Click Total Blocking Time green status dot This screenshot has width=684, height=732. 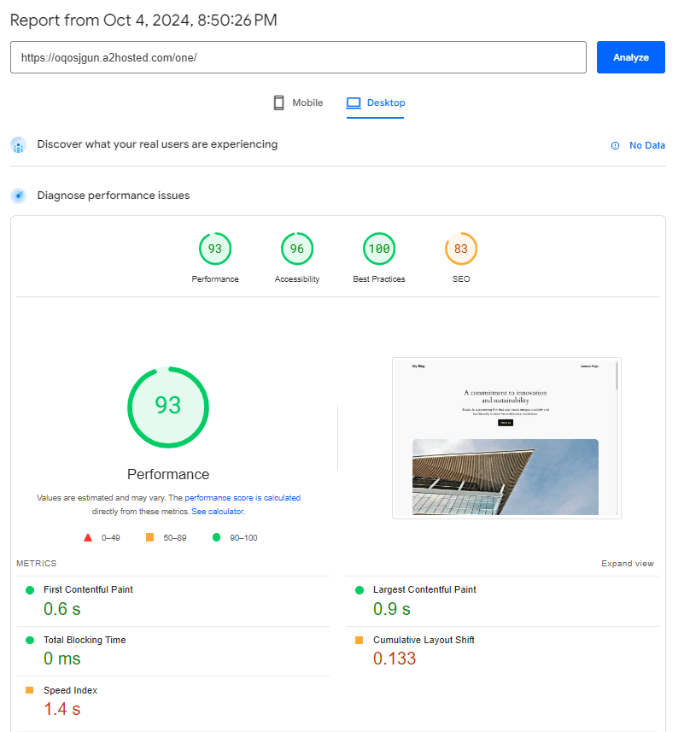(x=30, y=640)
